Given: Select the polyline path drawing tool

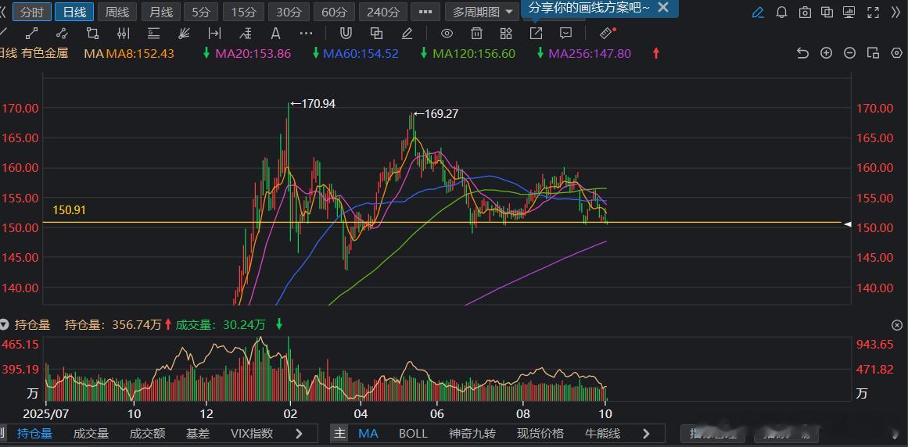Looking at the screenshot, I should click(x=63, y=34).
